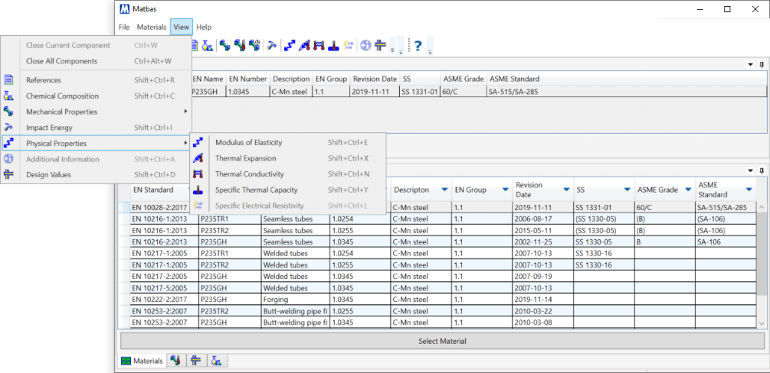Click the Thermal Conductivity toolbar icon
Viewport: 770px width, 373px height.
click(319, 45)
